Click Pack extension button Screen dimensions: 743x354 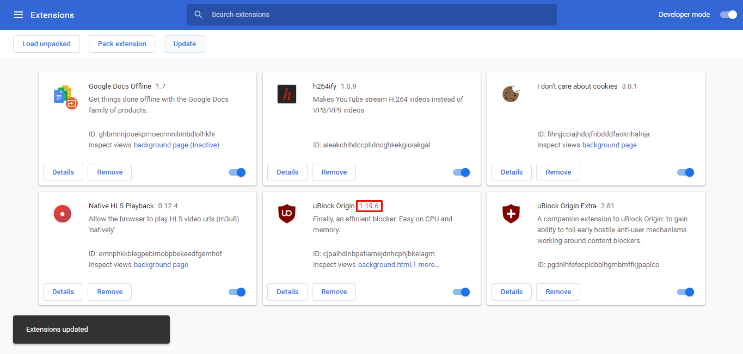122,44
